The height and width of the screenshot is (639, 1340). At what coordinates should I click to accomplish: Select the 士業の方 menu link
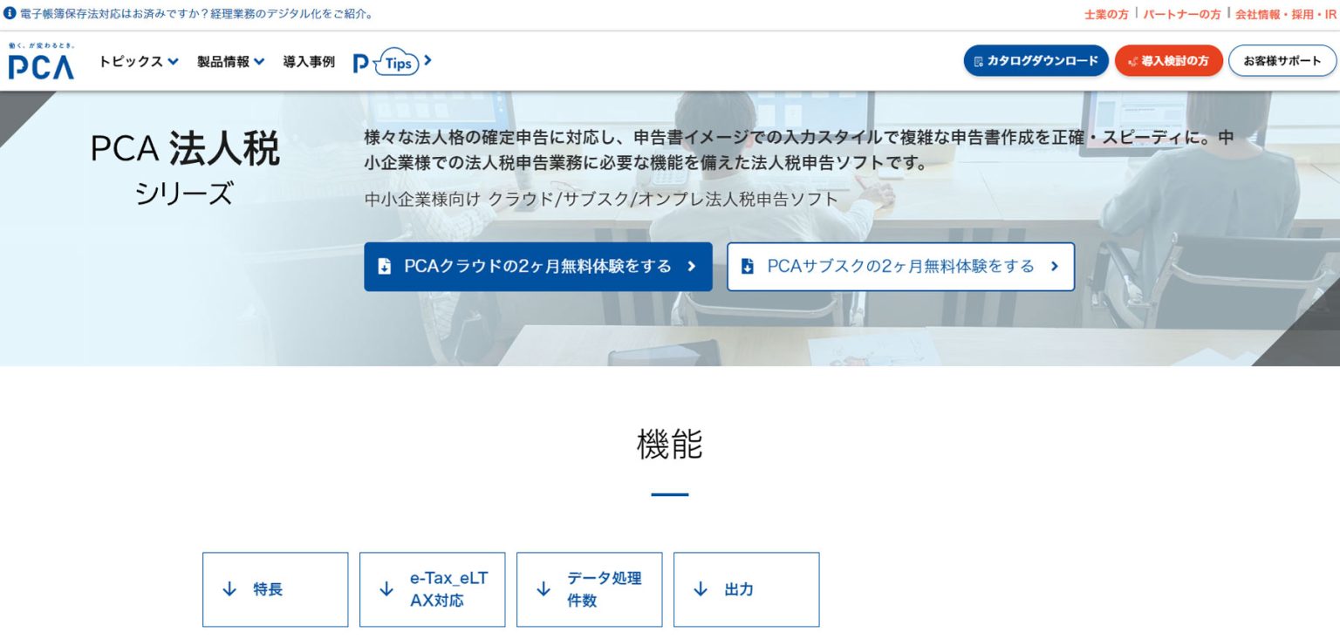click(x=1104, y=13)
